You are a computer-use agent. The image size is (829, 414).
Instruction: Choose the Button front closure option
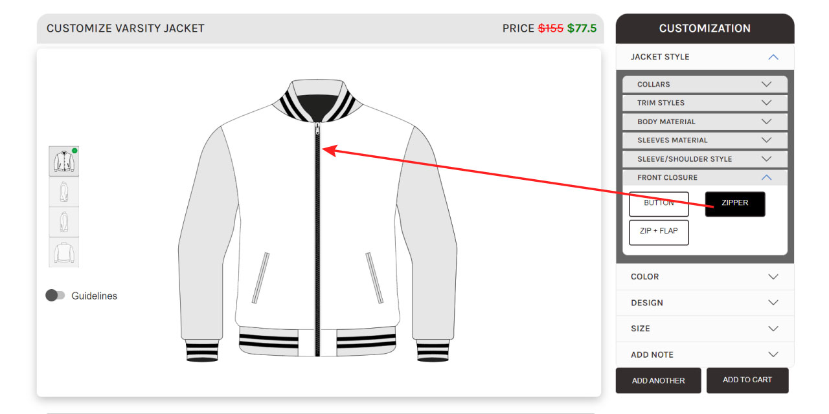click(x=659, y=204)
